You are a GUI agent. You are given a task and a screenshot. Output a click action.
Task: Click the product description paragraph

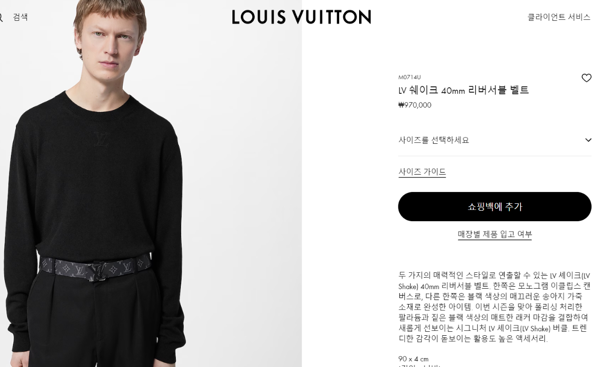tap(494, 307)
